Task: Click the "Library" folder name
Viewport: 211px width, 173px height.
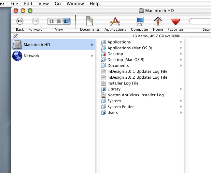Action: coord(114,89)
